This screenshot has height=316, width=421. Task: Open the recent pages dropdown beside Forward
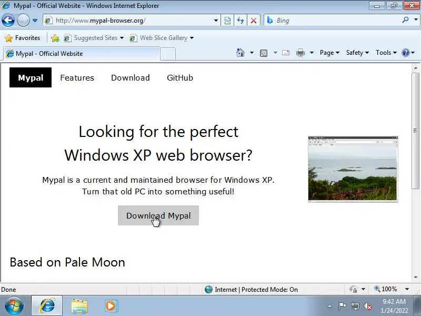tap(35, 21)
